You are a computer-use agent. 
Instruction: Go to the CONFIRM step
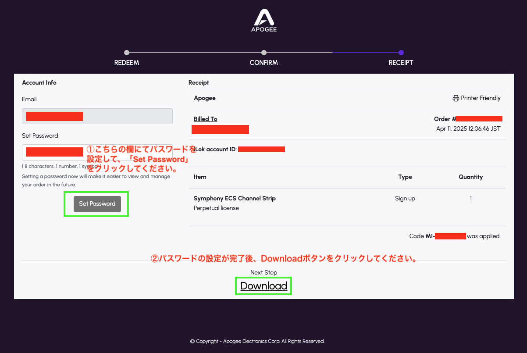[x=264, y=62]
